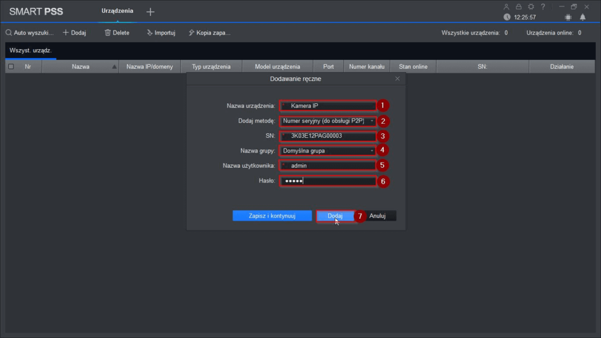Viewport: 601px width, 338px height.
Task: Click the user account icon
Action: pyautogui.click(x=507, y=6)
